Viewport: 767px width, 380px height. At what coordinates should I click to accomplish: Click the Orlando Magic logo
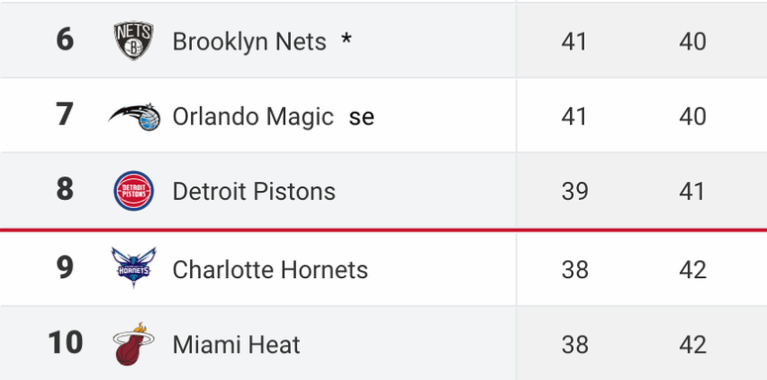click(x=135, y=117)
